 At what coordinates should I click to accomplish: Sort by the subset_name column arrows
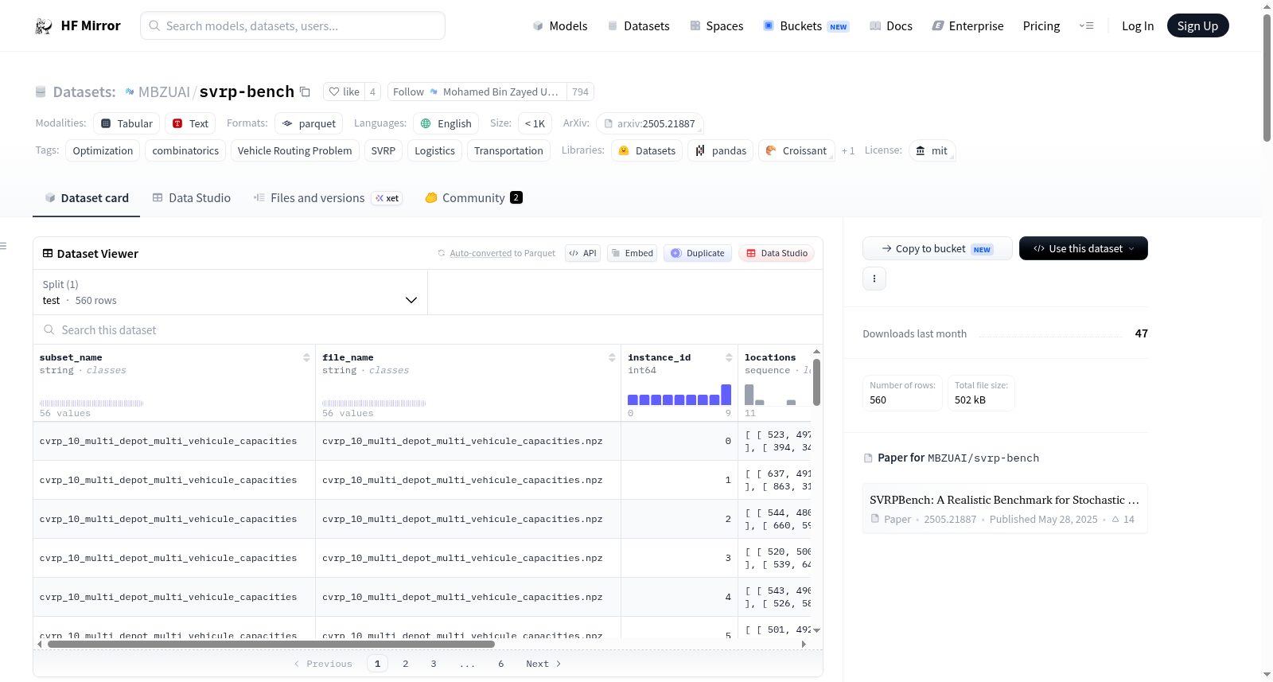306,357
